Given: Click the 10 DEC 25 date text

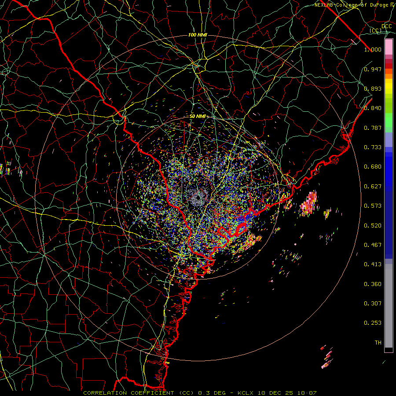Looking at the screenshot, I should point(275,393).
